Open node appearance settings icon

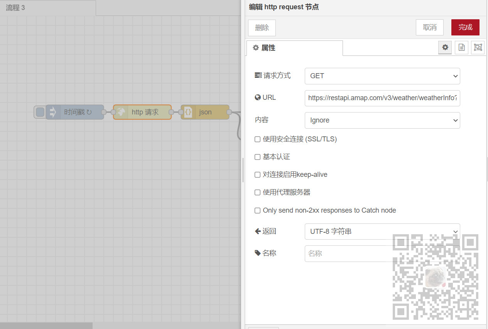[x=478, y=47]
